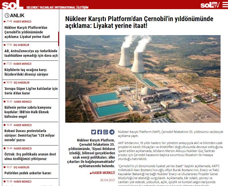Open Putin reserve soldiers story

pos(28,173)
